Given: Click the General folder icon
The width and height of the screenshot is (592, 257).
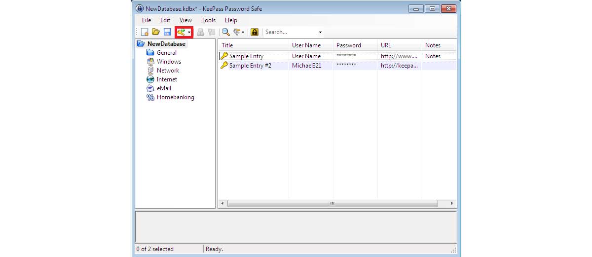Looking at the screenshot, I should pos(150,53).
